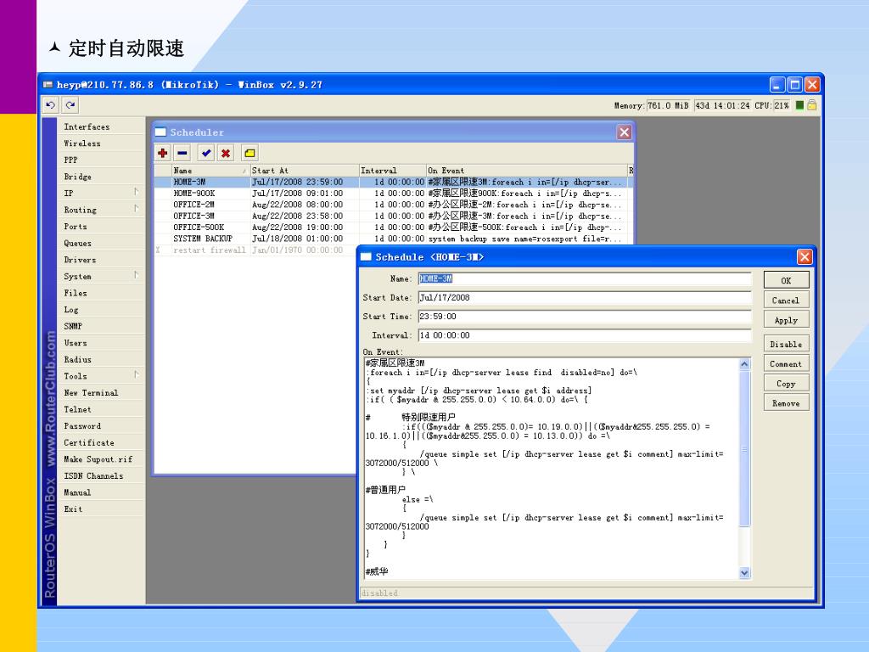Open the Wireless menu

(x=100, y=143)
